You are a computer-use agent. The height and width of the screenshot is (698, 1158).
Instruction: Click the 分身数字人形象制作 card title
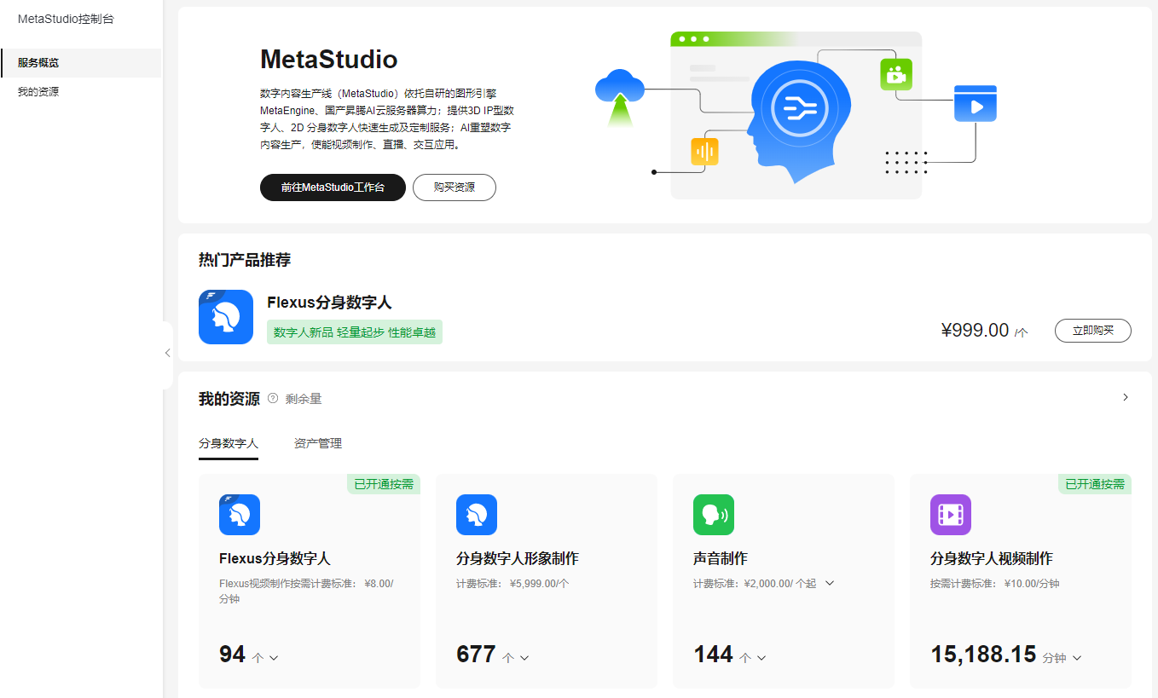pos(518,559)
